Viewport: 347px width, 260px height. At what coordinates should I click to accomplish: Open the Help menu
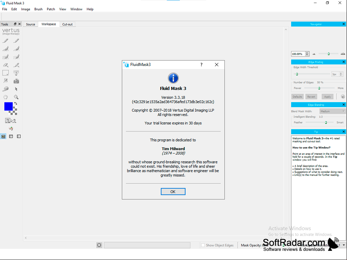(x=90, y=9)
